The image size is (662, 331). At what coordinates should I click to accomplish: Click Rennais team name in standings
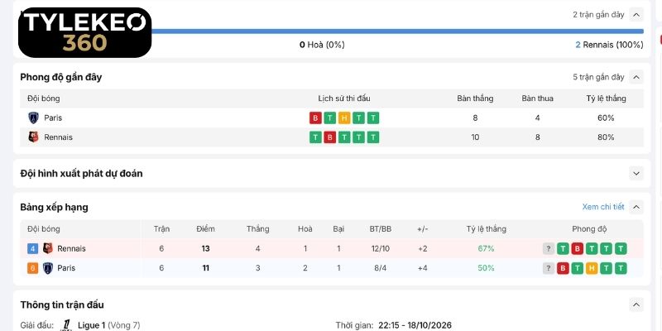click(x=71, y=249)
